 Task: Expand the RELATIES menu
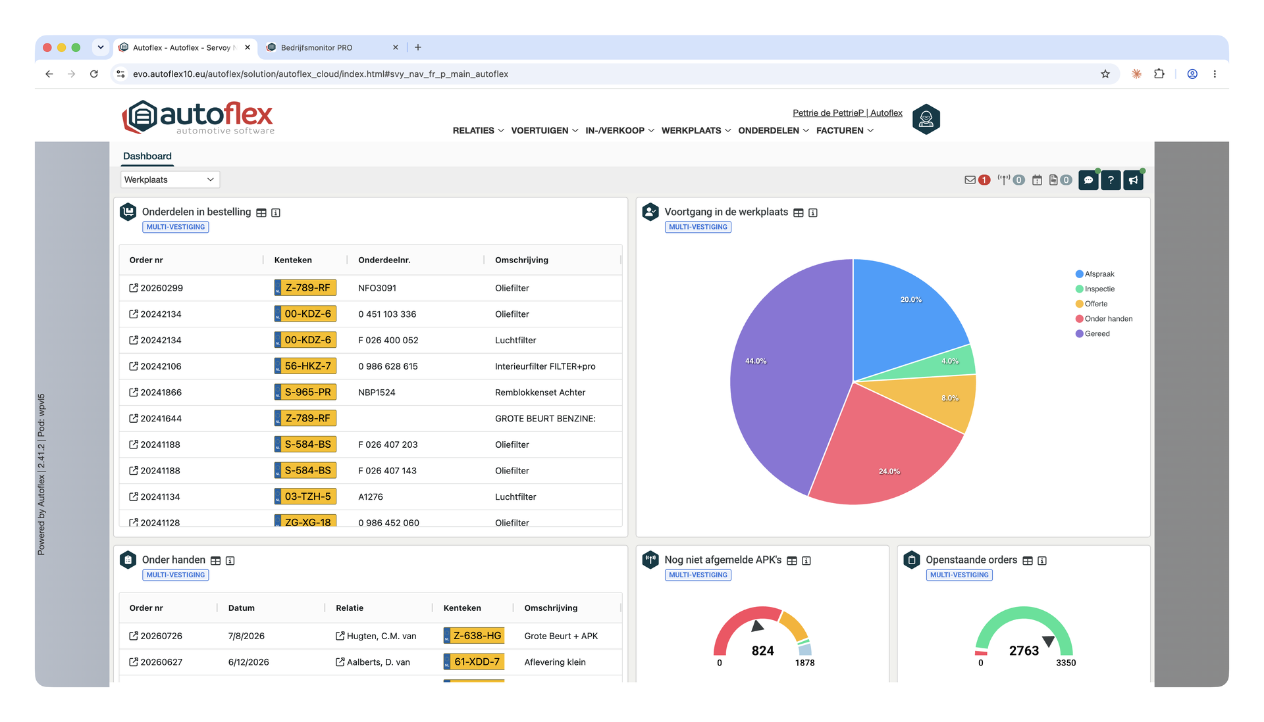click(478, 131)
